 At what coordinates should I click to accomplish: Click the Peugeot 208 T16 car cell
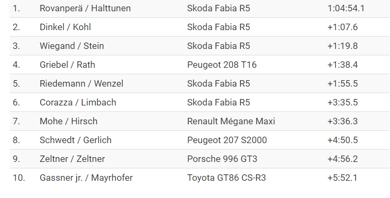click(221, 65)
